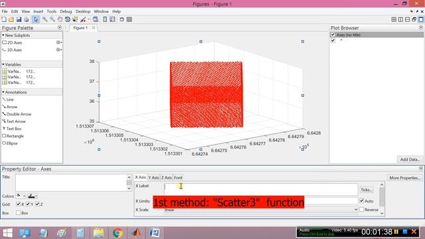Screen dimensions: 425x239
Task: Select the Rectangle annotation
Action: coord(13,136)
